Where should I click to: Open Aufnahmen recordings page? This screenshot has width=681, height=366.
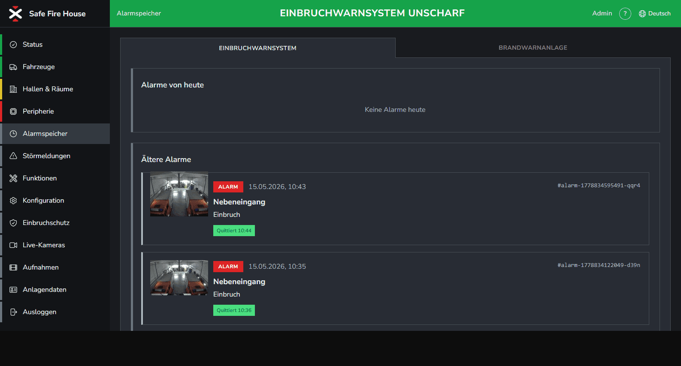[55, 267]
